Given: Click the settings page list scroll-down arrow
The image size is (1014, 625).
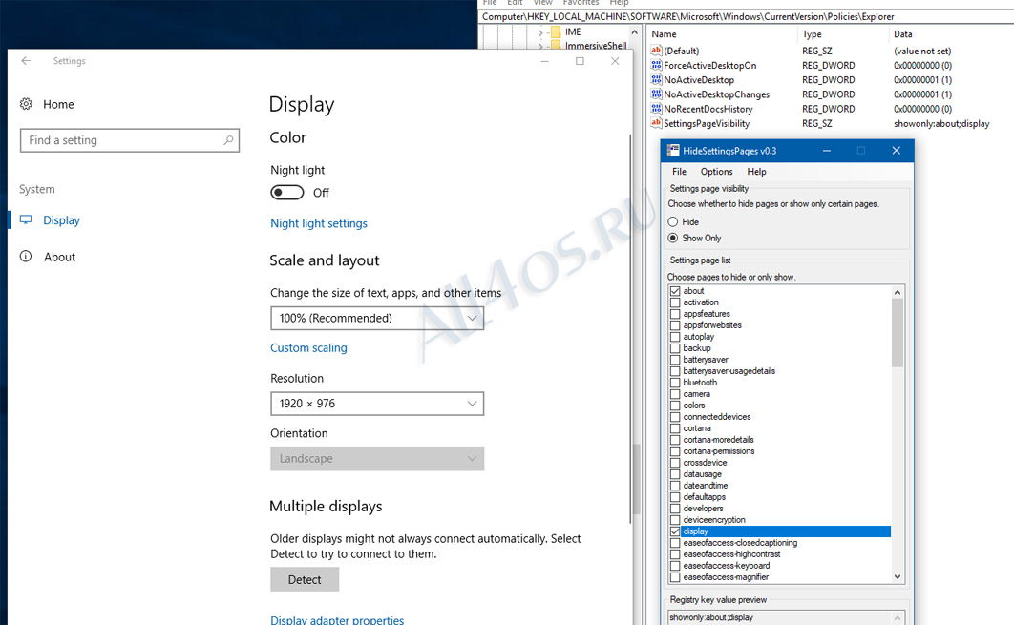Looking at the screenshot, I should [x=897, y=576].
